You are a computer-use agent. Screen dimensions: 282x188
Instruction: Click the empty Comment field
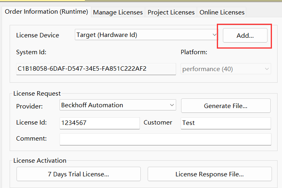[x=165, y=139]
